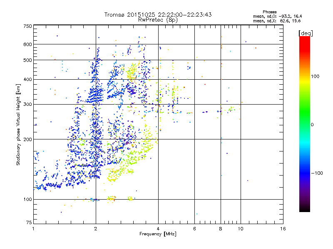Click the y-axis tick label '300'

(27, 105)
